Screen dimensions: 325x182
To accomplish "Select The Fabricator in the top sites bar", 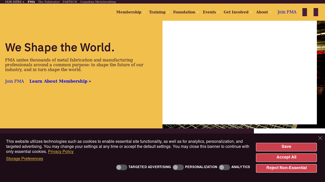I will (x=49, y=2).
